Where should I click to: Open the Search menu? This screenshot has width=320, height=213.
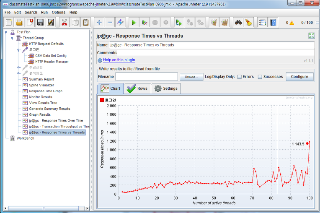tap(31, 13)
